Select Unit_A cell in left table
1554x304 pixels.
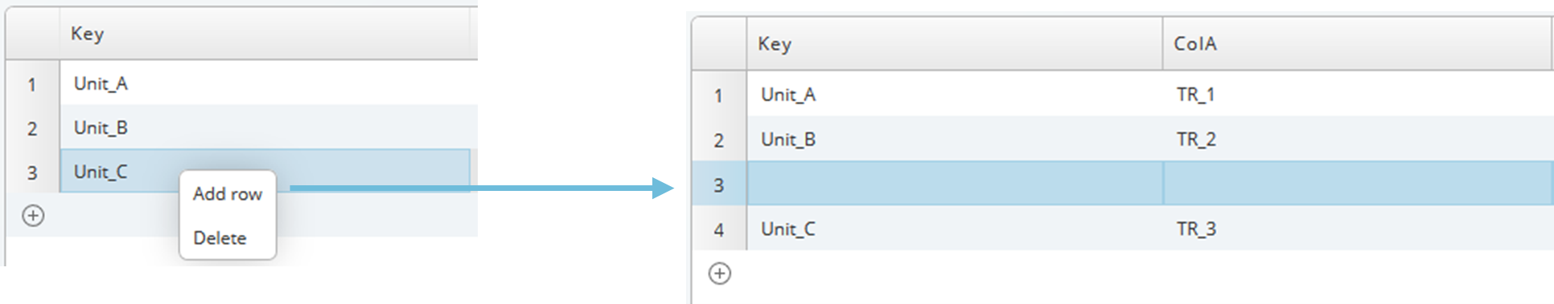pyautogui.click(x=269, y=83)
